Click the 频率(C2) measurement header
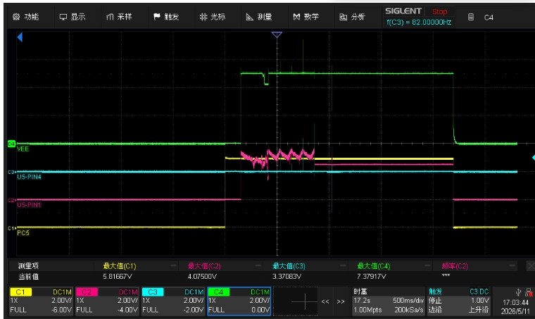This screenshot has height=319, width=535. click(455, 265)
